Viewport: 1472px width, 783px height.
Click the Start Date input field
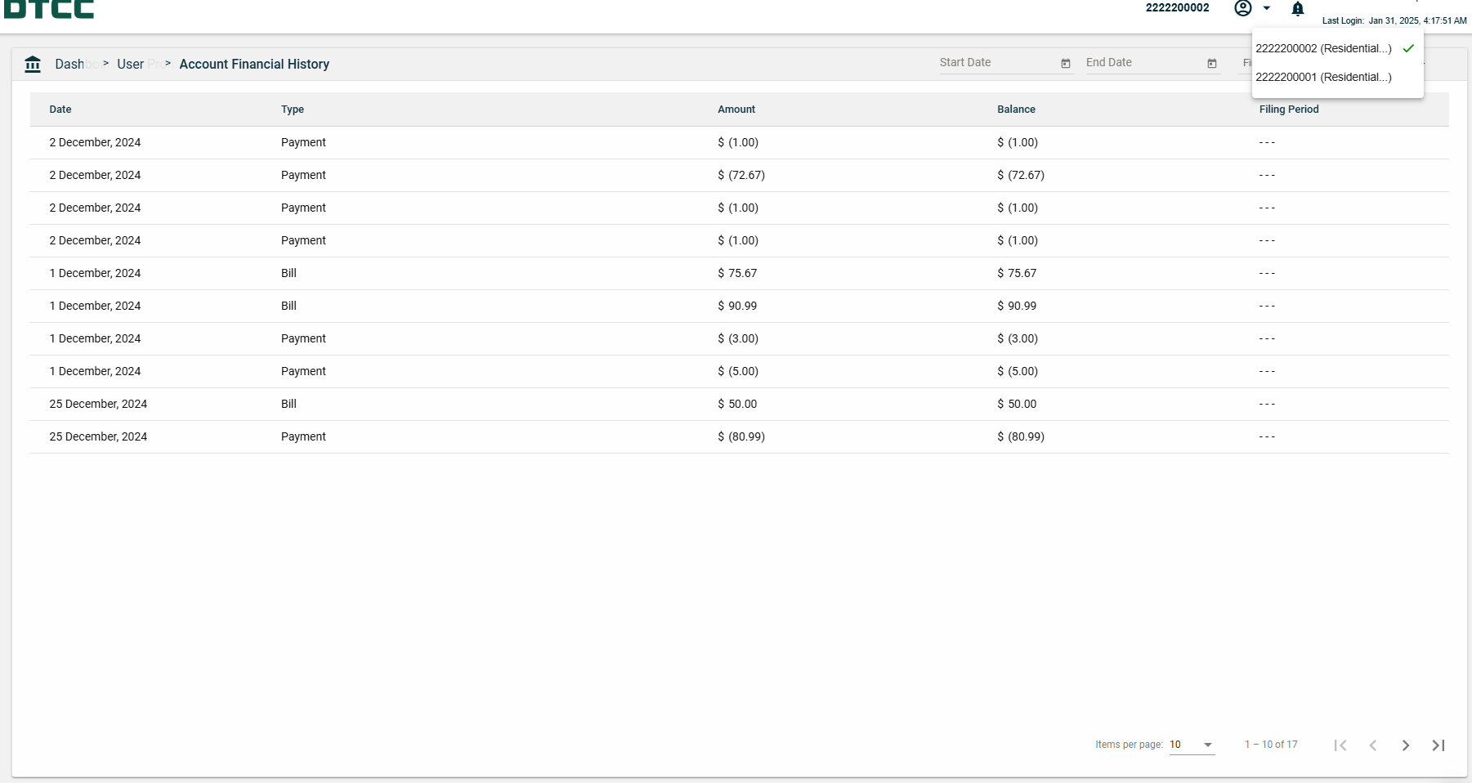click(996, 63)
